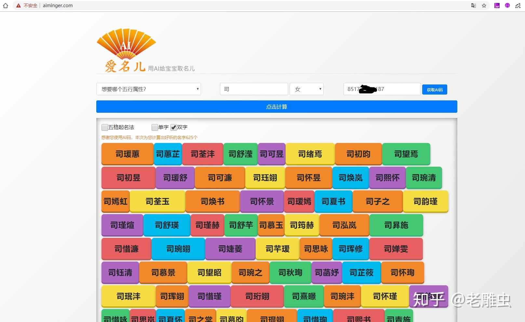Select the name 司子之
The width and height of the screenshot is (525, 322).
pyautogui.click(x=378, y=201)
